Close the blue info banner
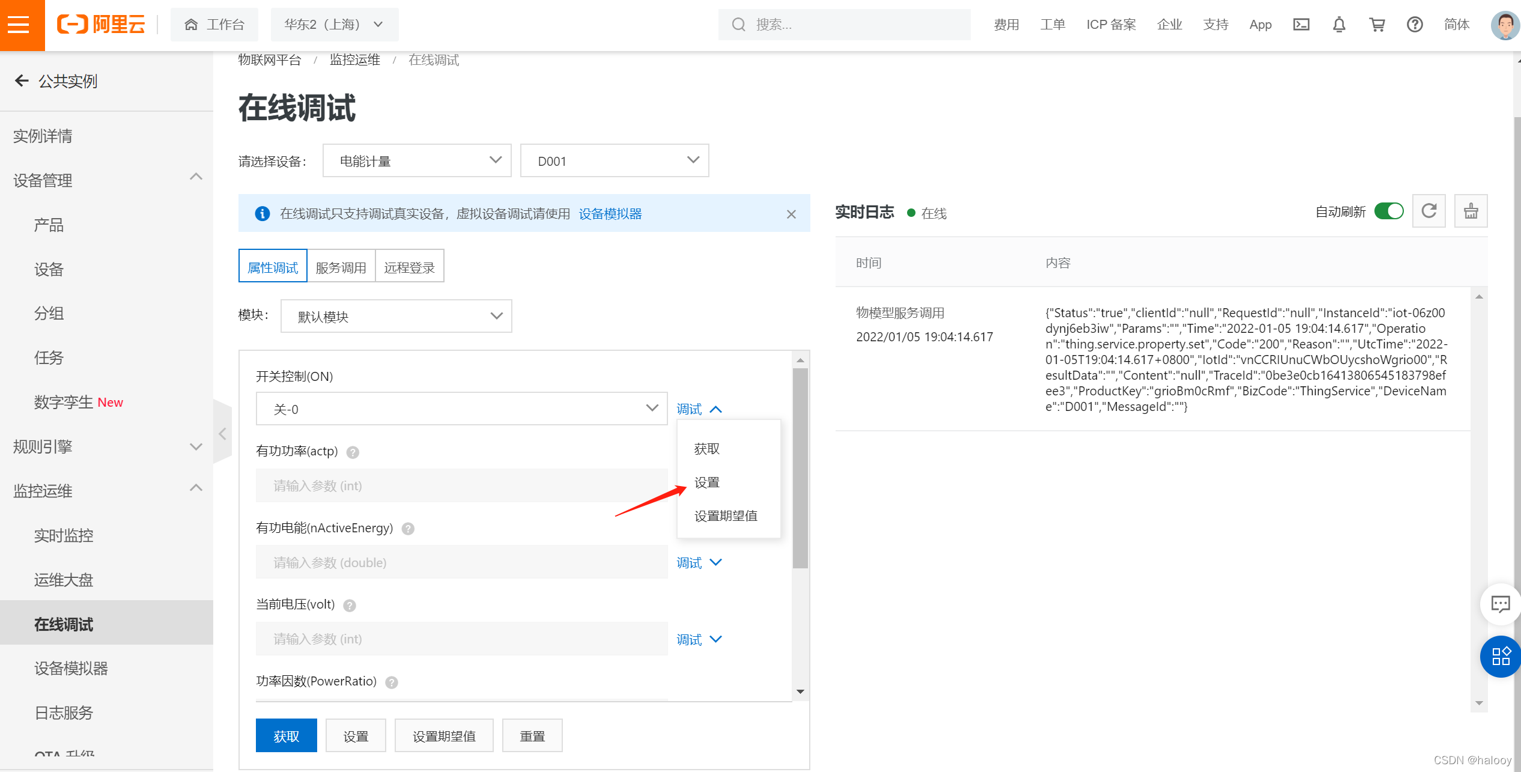Image resolution: width=1521 pixels, height=772 pixels. click(791, 214)
